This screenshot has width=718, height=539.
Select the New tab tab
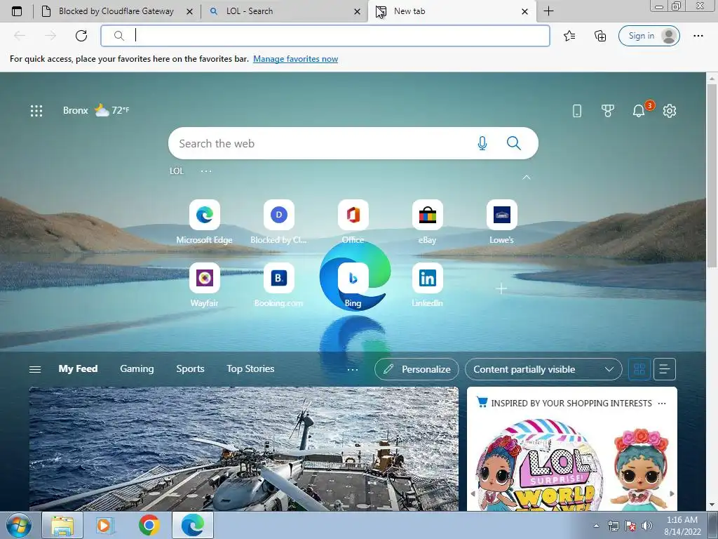coord(451,11)
